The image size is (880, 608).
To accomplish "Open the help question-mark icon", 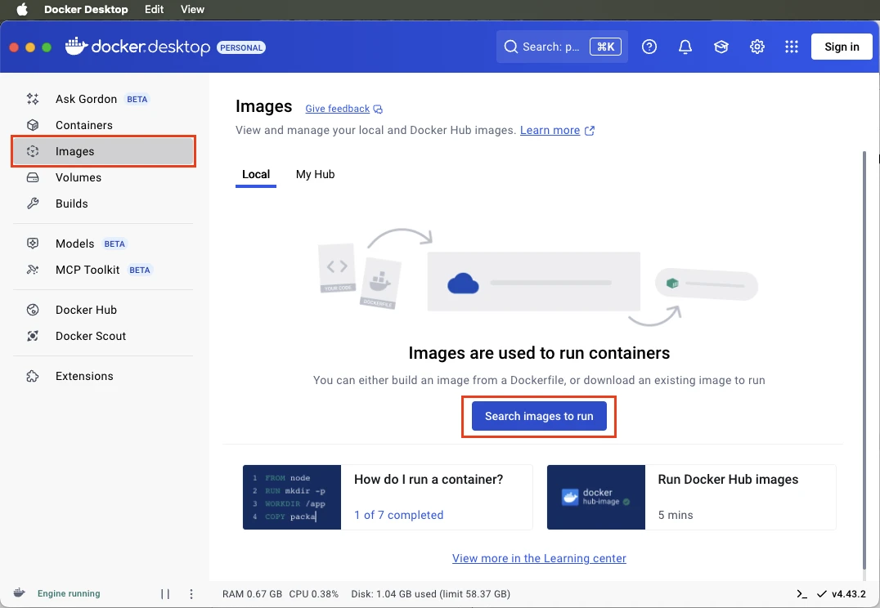I will [649, 47].
